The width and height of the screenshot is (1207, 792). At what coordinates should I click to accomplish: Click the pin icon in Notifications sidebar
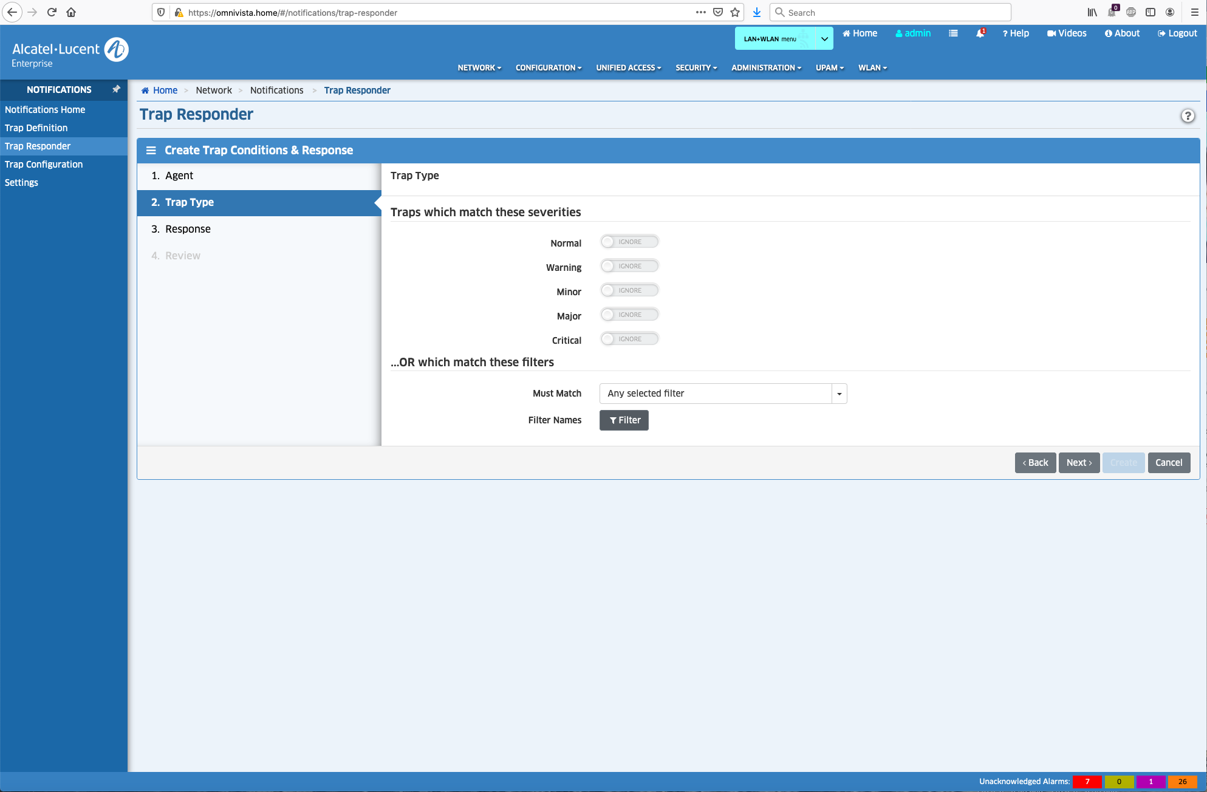pos(116,89)
